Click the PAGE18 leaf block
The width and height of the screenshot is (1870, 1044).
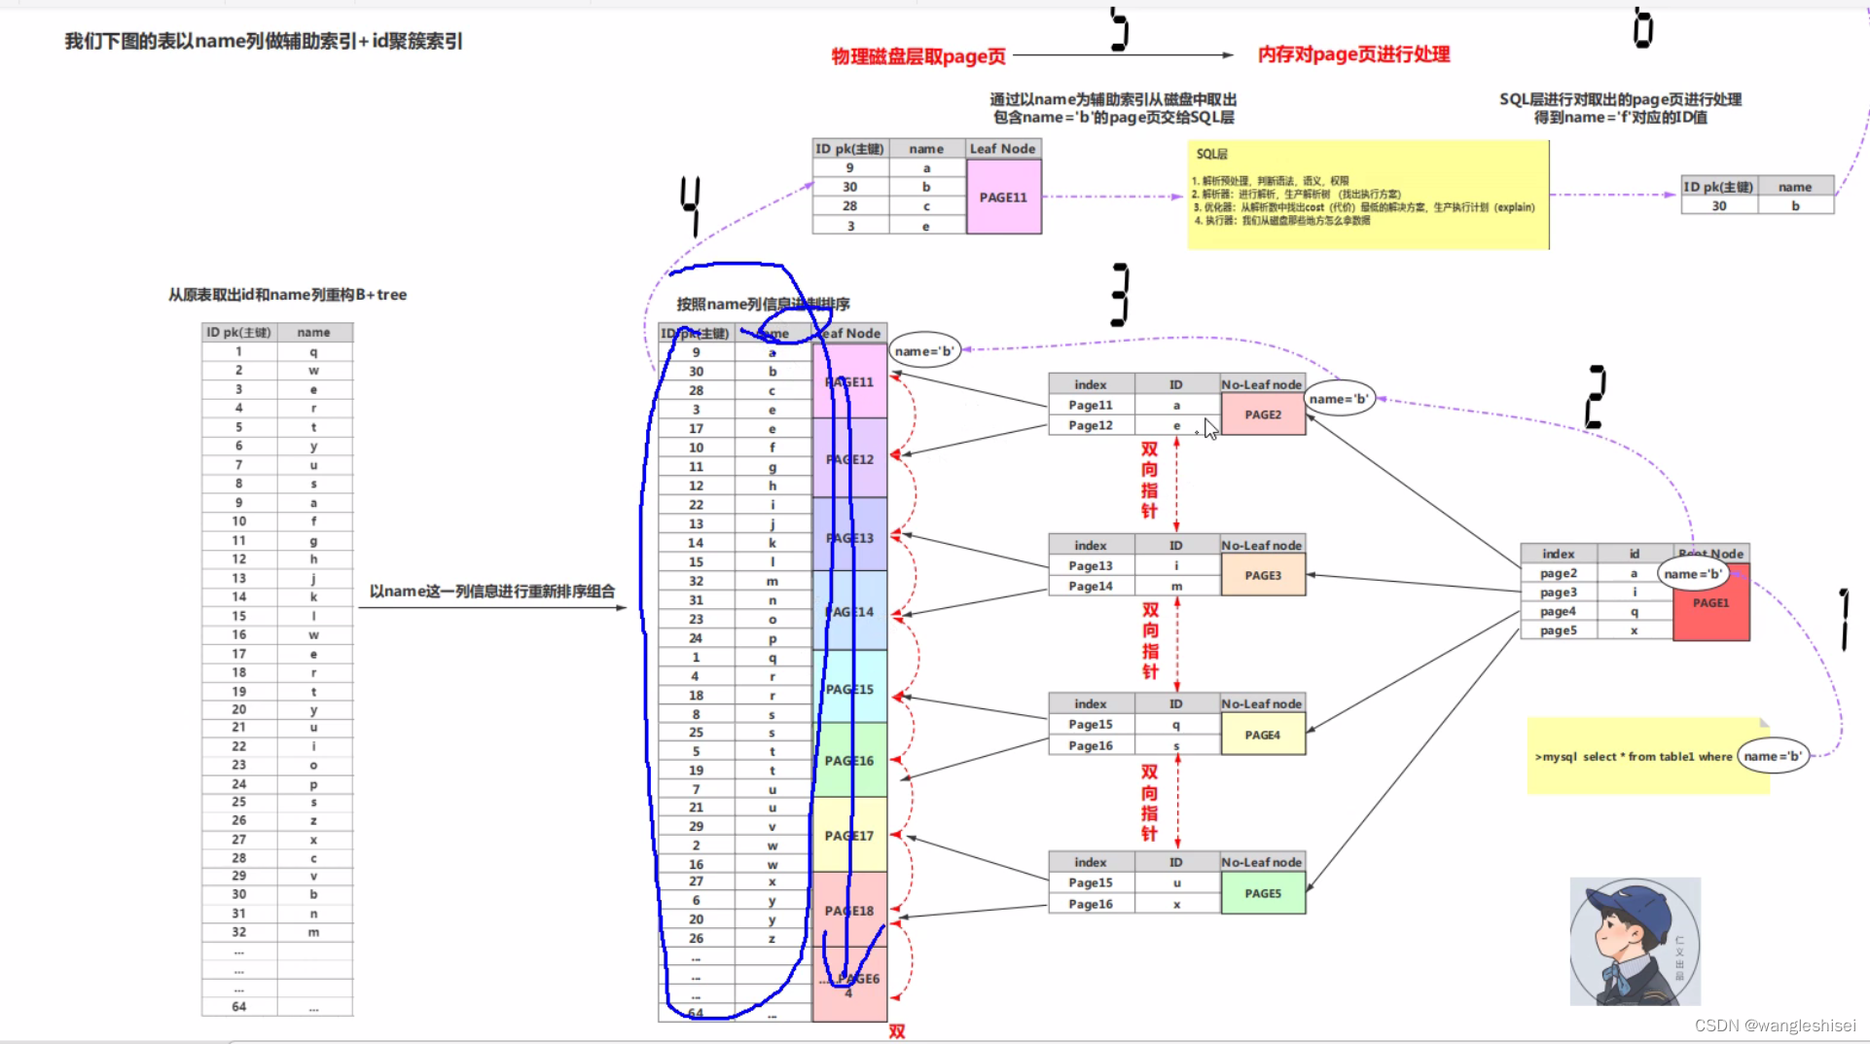pos(849,910)
